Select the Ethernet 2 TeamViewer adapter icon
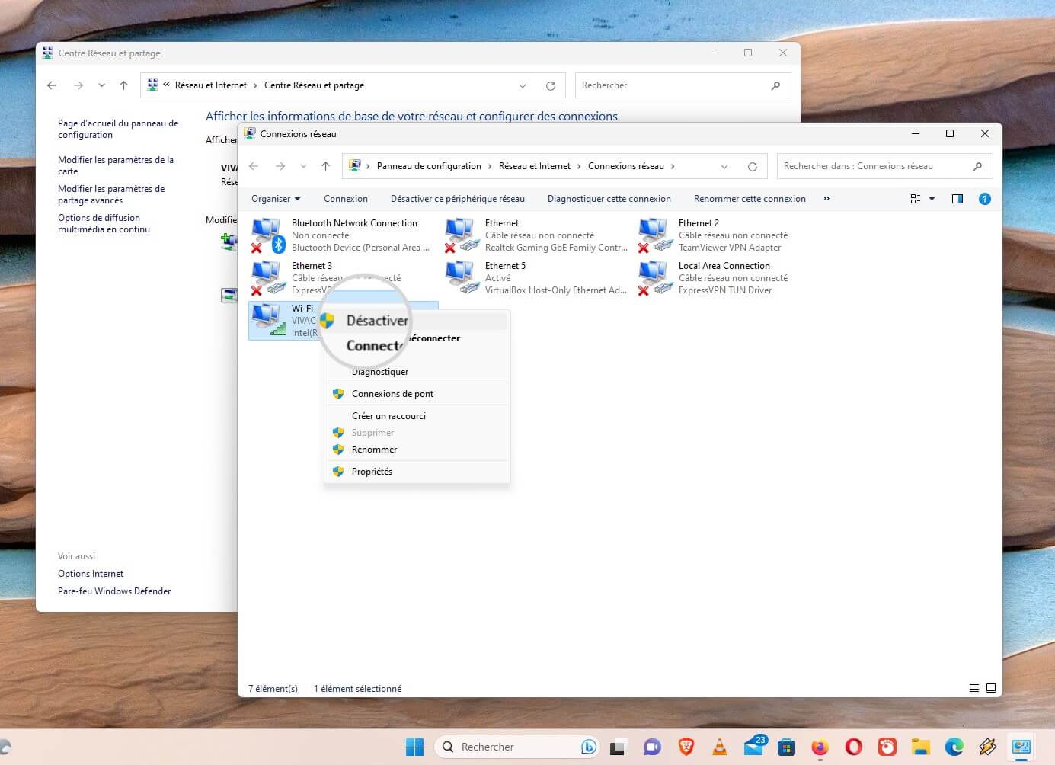This screenshot has width=1055, height=765. coord(655,235)
